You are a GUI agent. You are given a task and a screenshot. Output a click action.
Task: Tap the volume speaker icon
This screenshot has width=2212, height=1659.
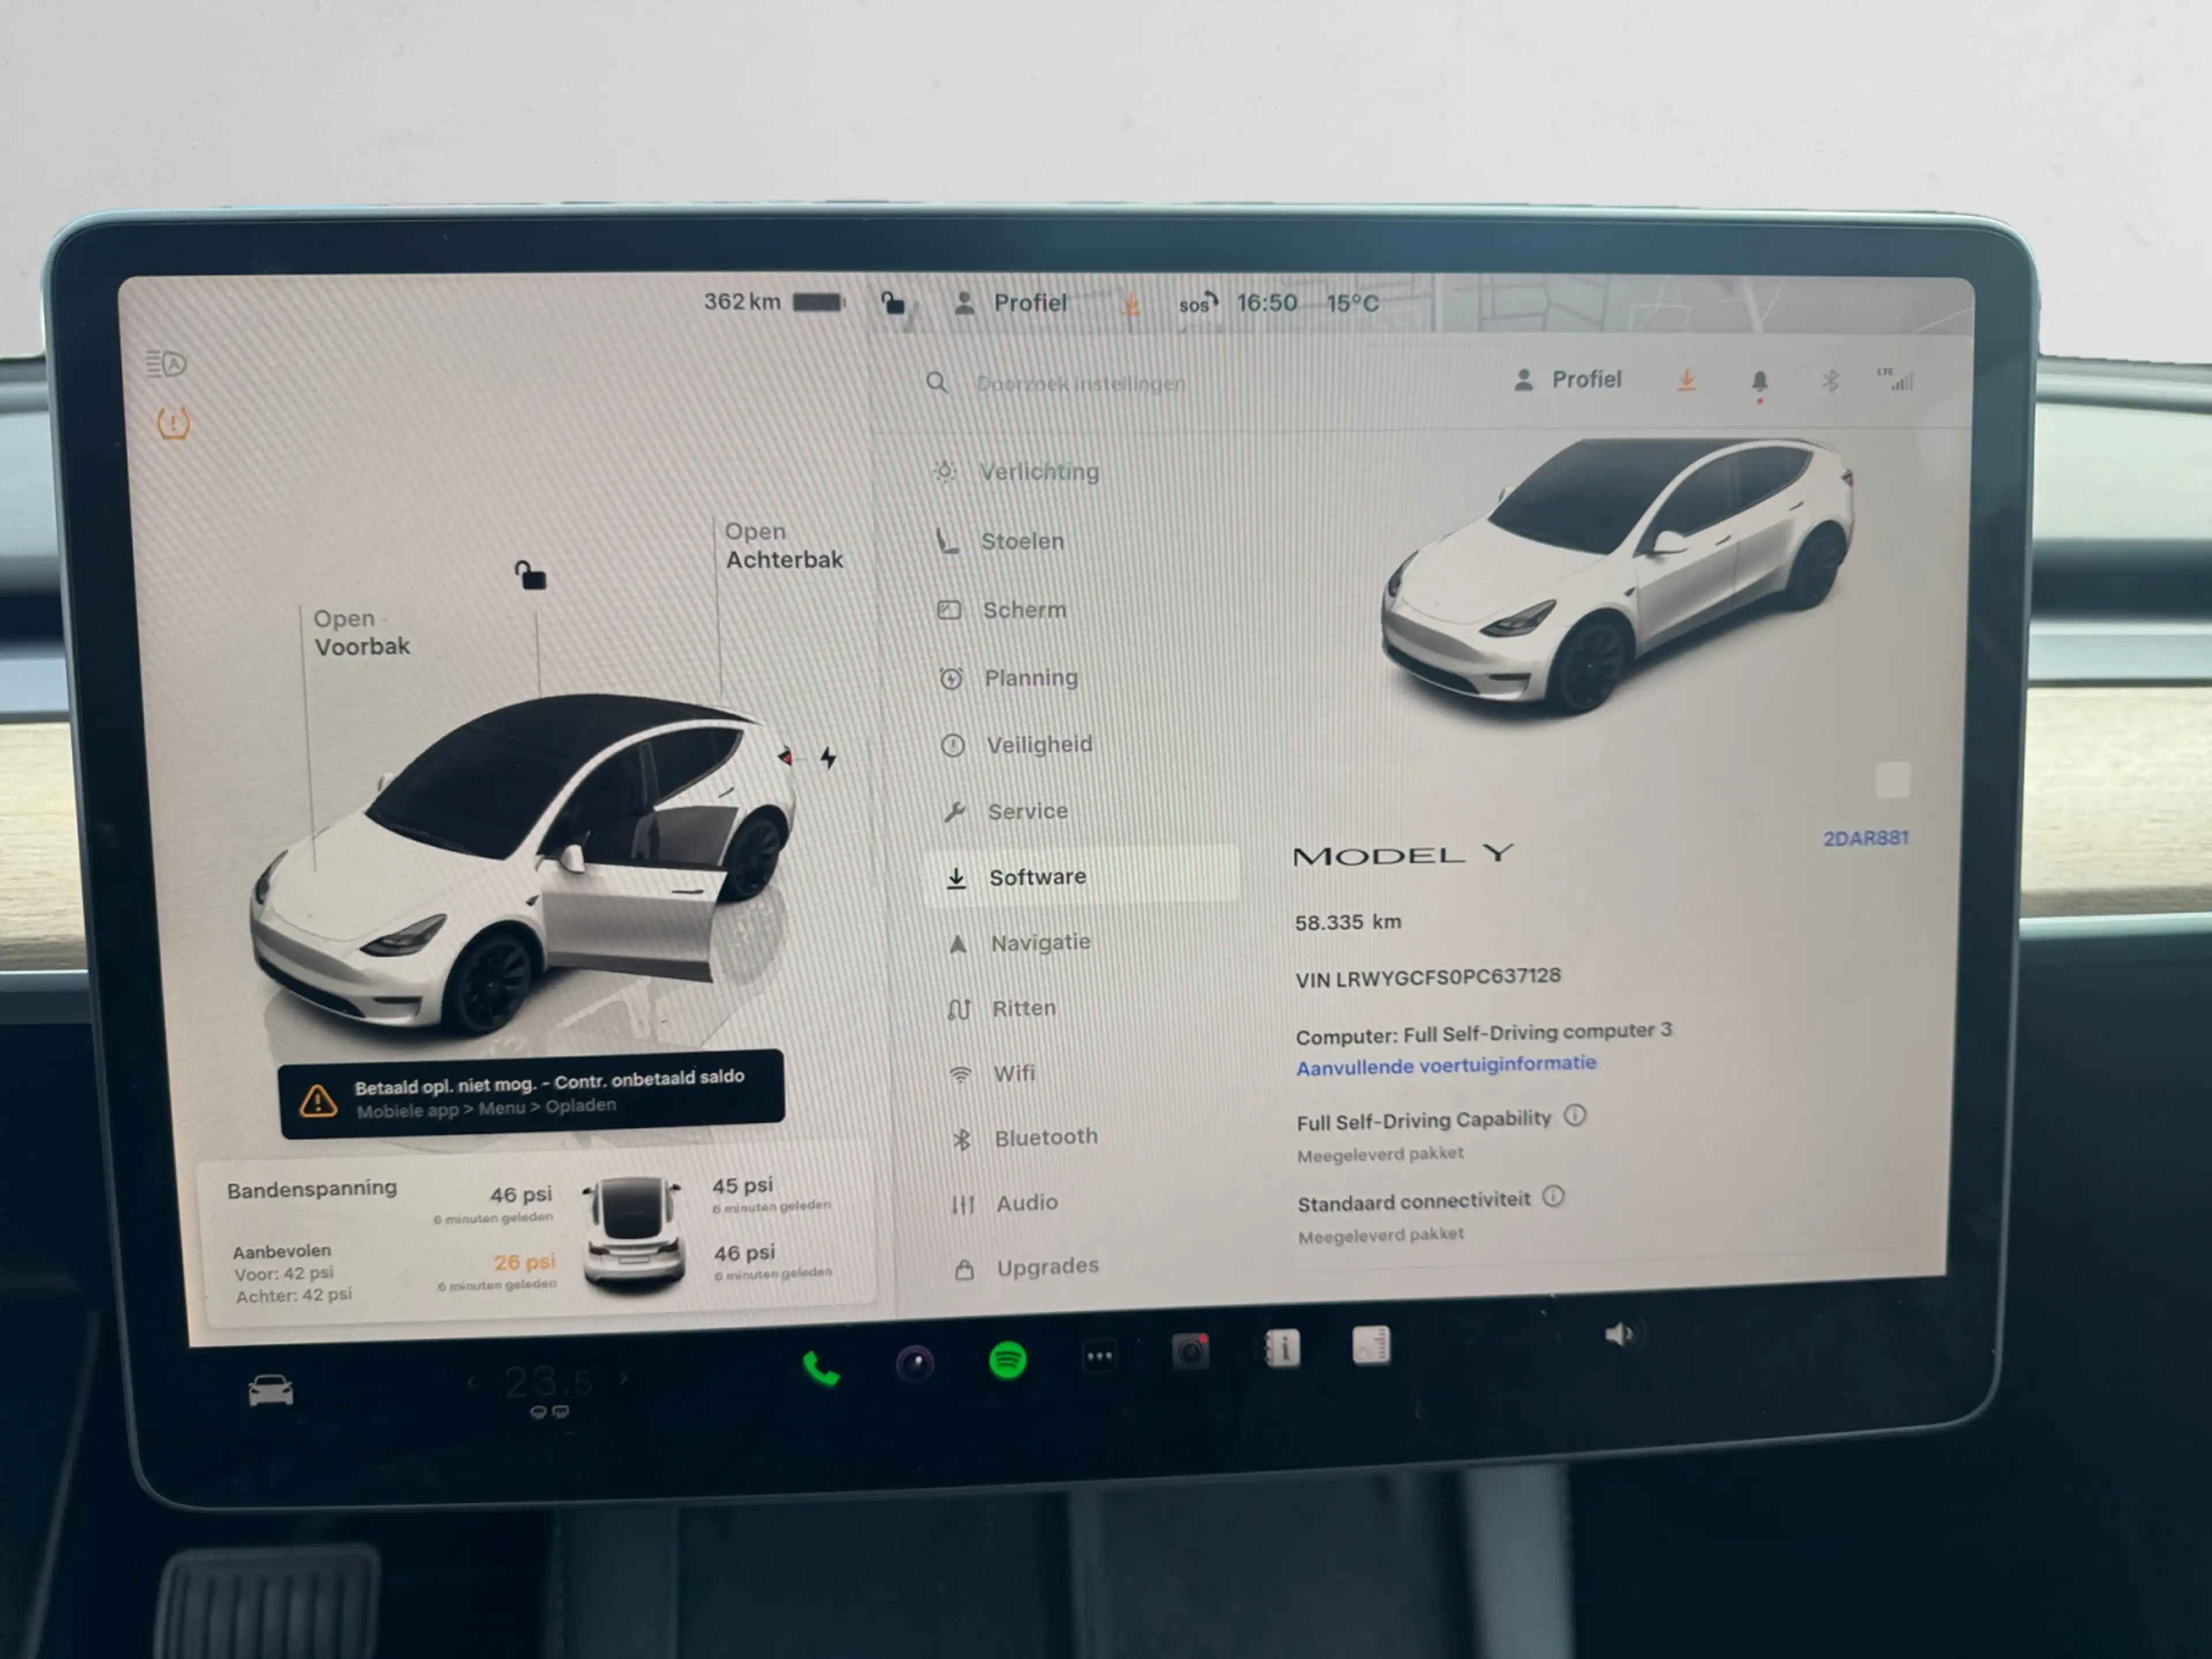1619,1334
